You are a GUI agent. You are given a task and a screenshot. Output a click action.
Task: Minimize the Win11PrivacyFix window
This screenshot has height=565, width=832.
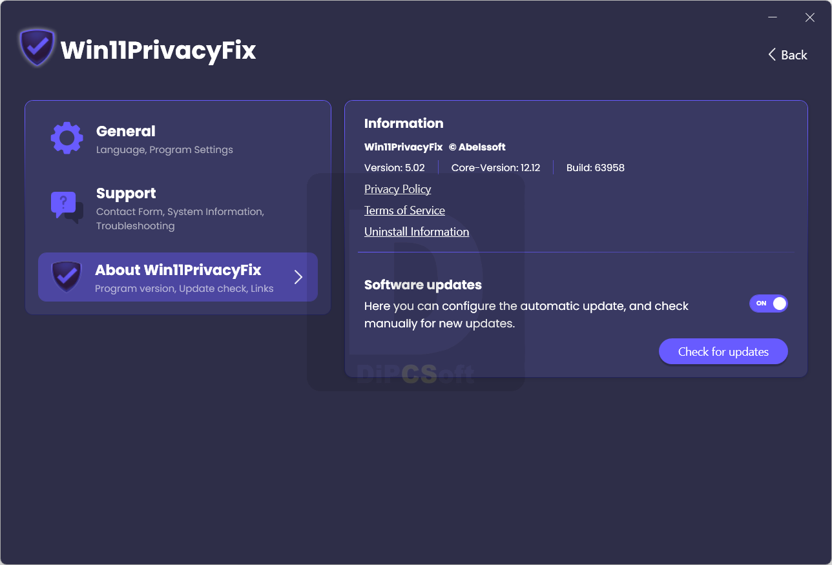pos(772,17)
